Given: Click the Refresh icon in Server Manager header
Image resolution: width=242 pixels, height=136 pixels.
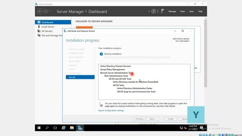Looking at the screenshot, I should point(154,11).
